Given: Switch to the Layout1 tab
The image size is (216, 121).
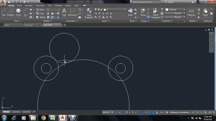Looking at the screenshot, I should pos(16,112).
